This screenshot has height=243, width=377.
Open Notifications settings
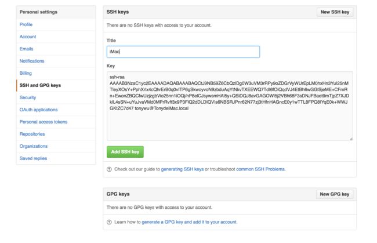point(32,61)
